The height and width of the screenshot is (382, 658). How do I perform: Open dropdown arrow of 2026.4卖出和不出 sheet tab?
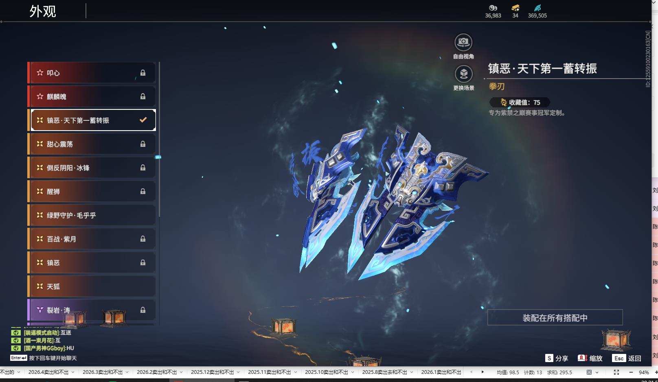pyautogui.click(x=73, y=372)
